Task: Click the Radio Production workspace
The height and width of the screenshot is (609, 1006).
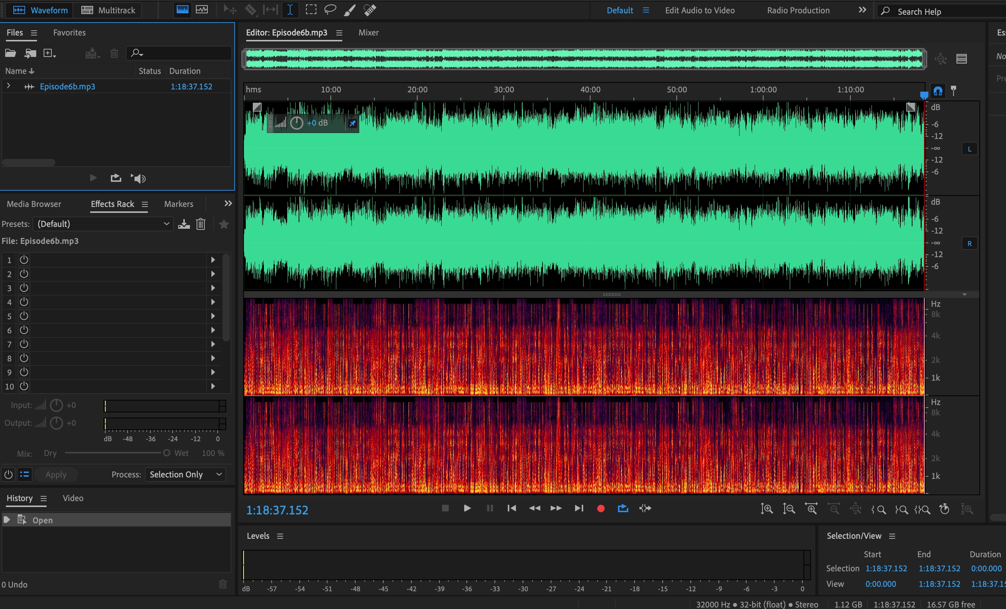Action: pos(798,10)
